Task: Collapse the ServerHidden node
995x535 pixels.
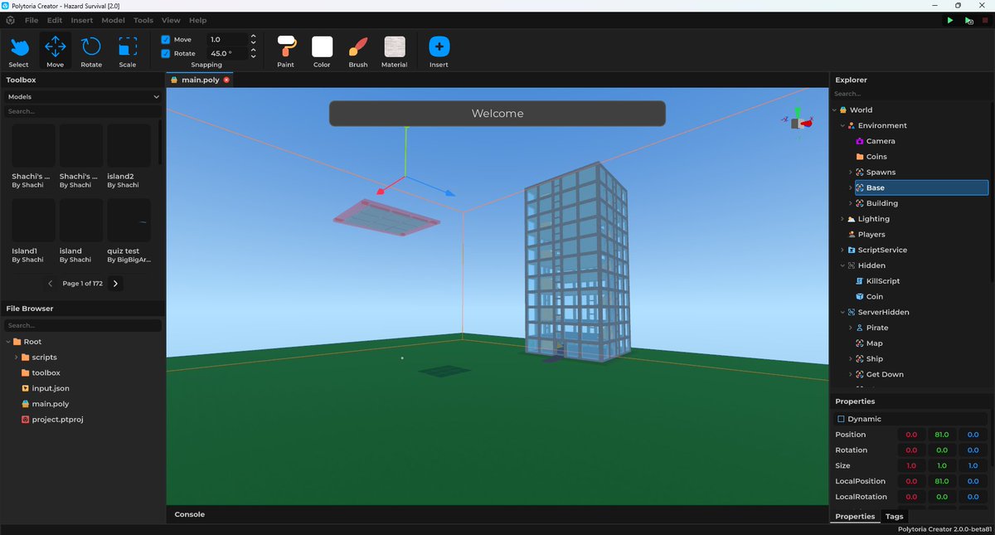Action: click(x=842, y=312)
